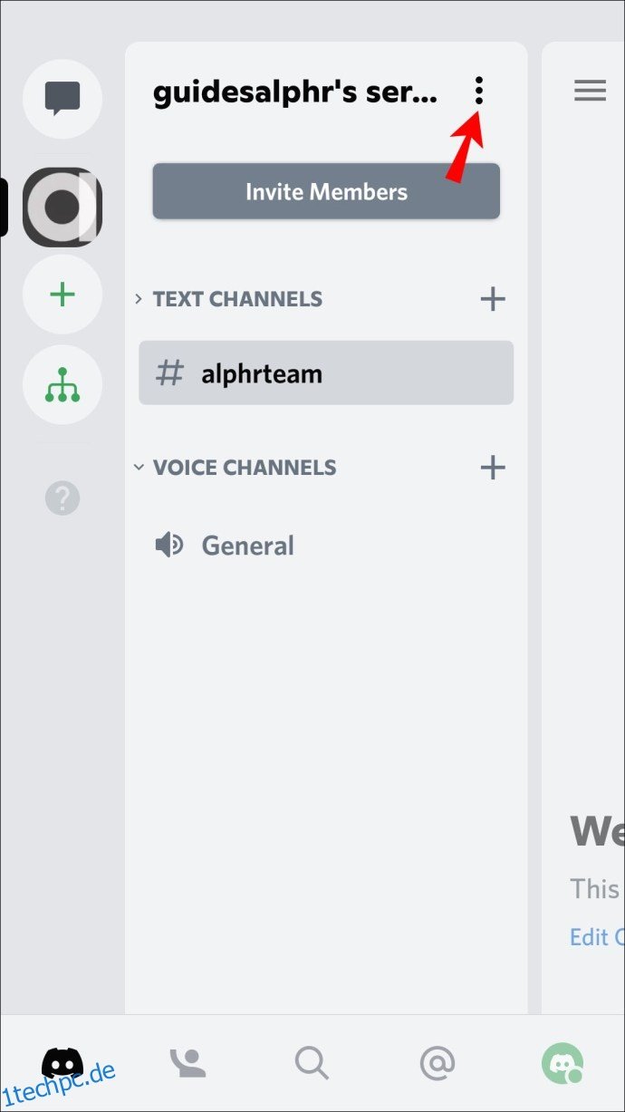The image size is (625, 1112).
Task: Open the Search tab magnifier
Action: pyautogui.click(x=312, y=1062)
